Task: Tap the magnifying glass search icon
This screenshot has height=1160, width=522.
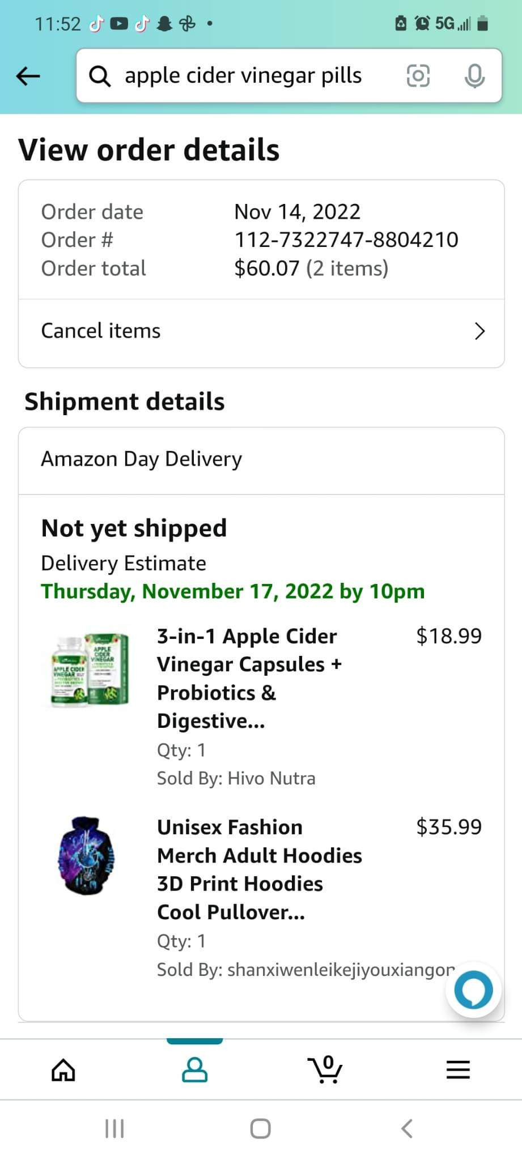Action: coord(100,76)
